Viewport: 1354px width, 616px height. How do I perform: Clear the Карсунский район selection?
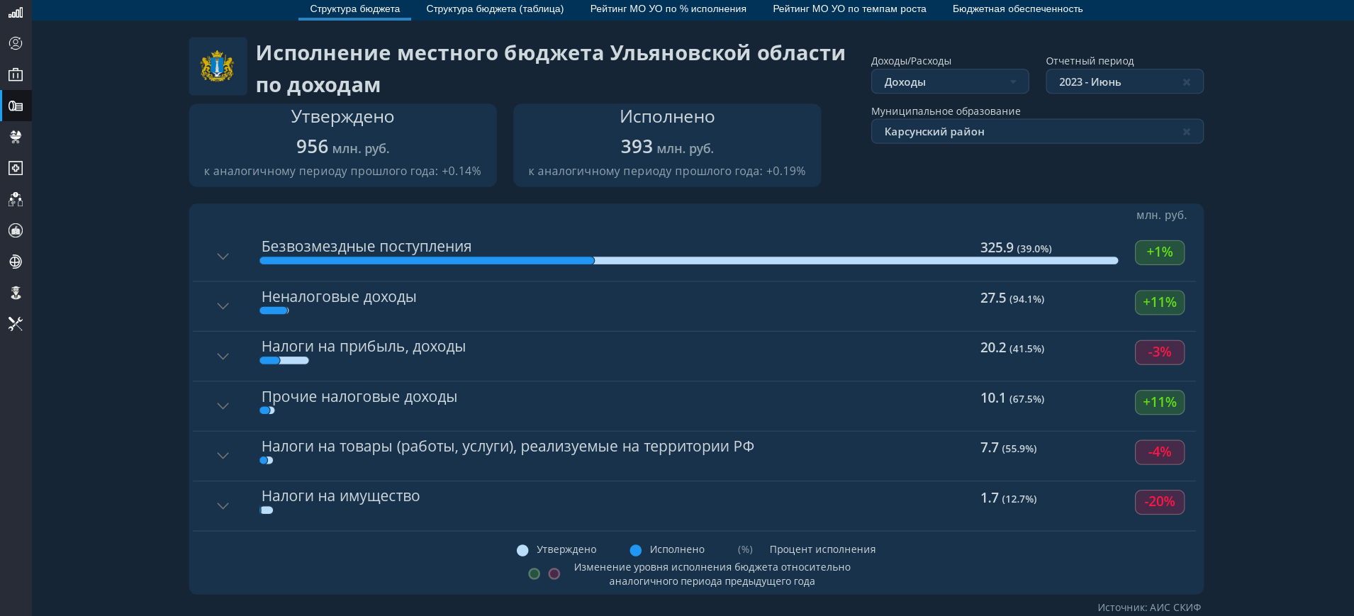click(1187, 132)
